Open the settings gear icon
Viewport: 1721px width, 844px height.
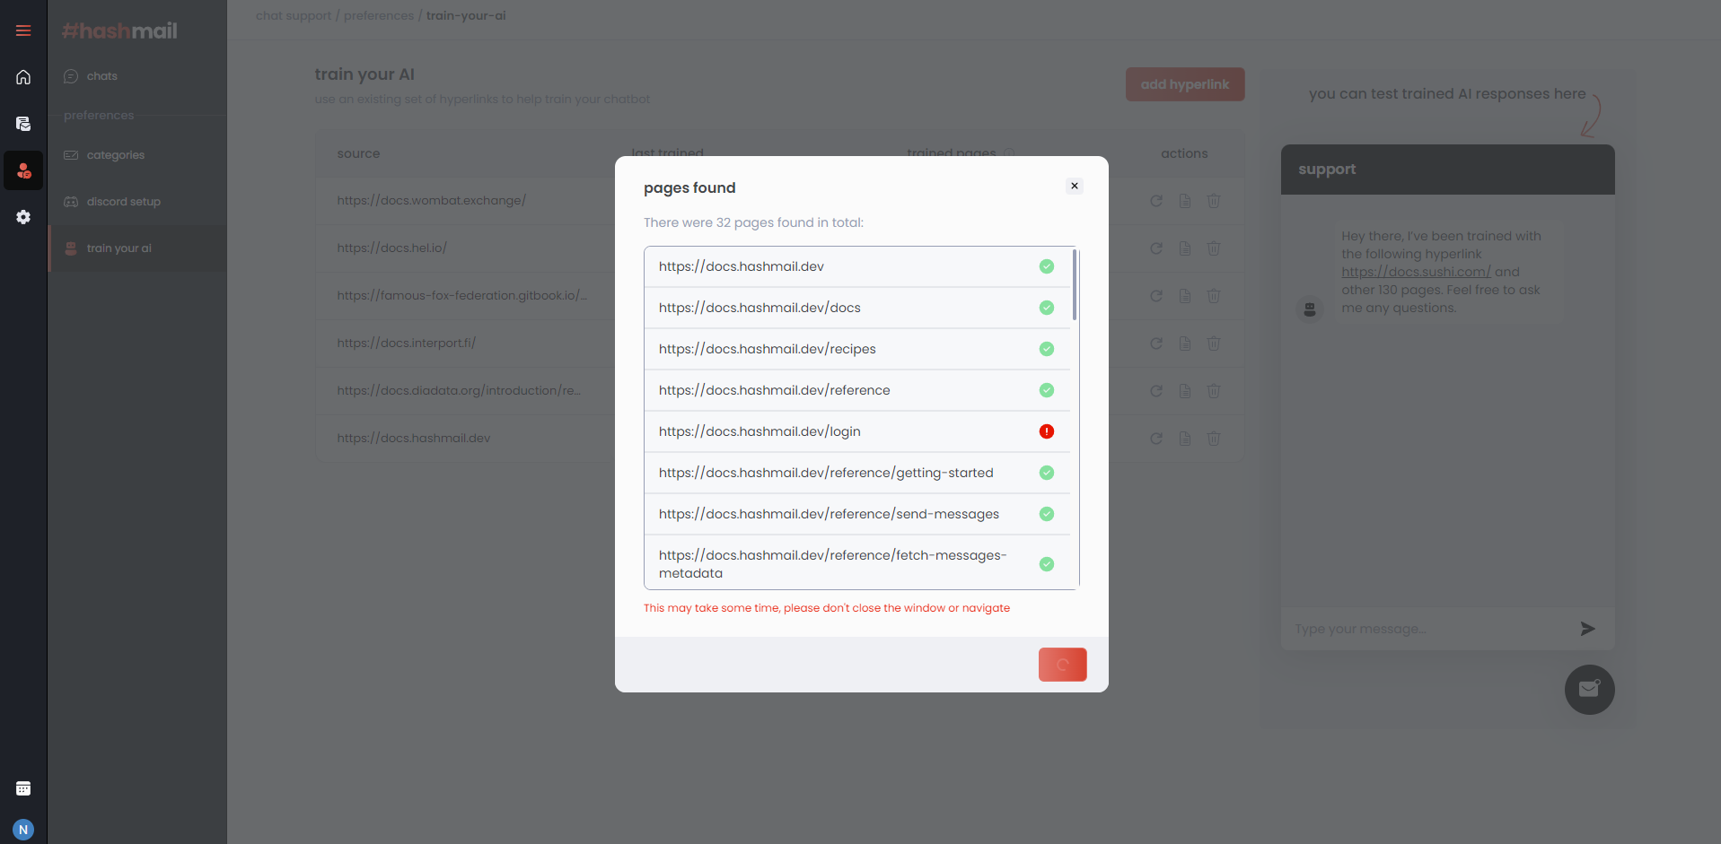click(23, 217)
